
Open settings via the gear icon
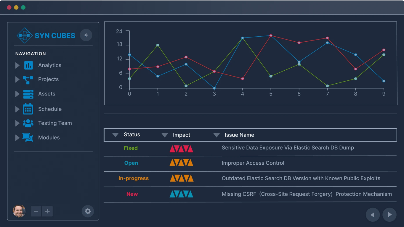(x=88, y=211)
